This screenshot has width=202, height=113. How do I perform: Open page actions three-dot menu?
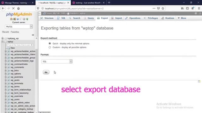point(154,8)
